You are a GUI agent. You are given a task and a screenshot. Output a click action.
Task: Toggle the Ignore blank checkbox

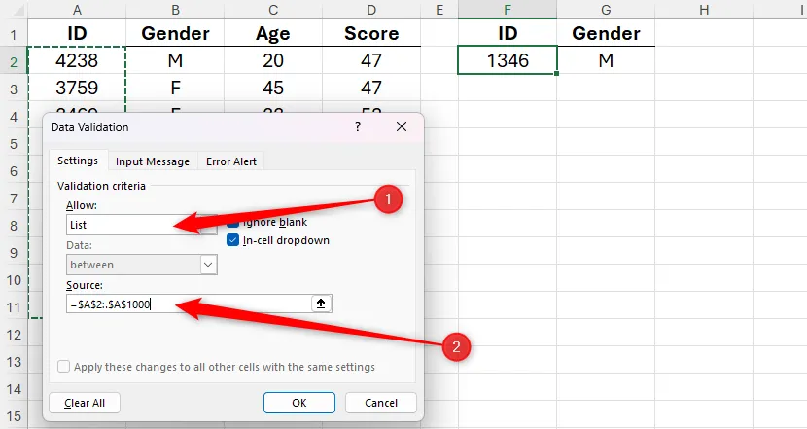(233, 222)
